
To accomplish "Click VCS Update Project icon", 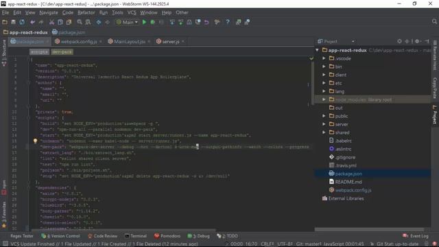I will [x=172, y=22].
